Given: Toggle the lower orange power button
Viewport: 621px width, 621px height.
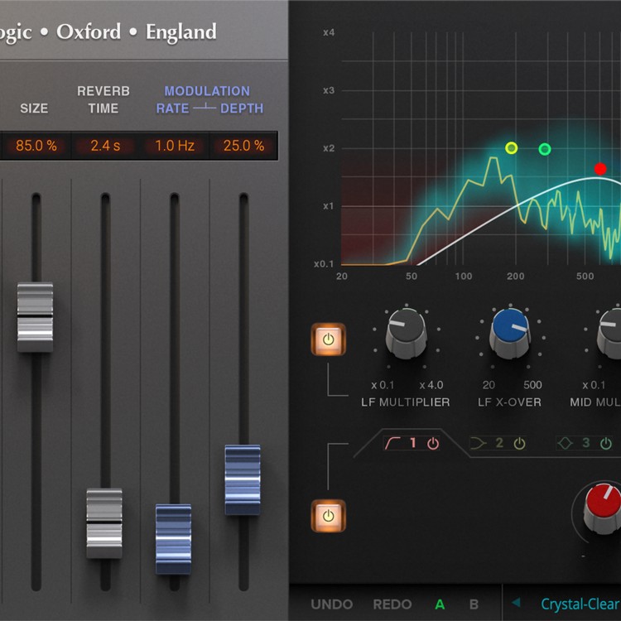Looking at the screenshot, I should click(329, 516).
